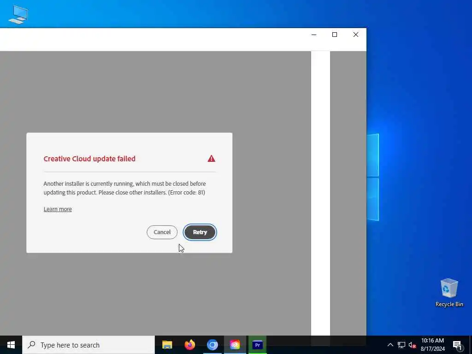Click the 'Creative Cloud update failed' heading
This screenshot has width=472, height=354.
[89, 159]
